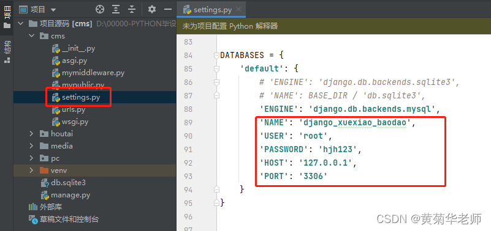Viewport: 491px width, 231px height.
Task: Click Python icon on settings.py tab
Action: (x=187, y=10)
